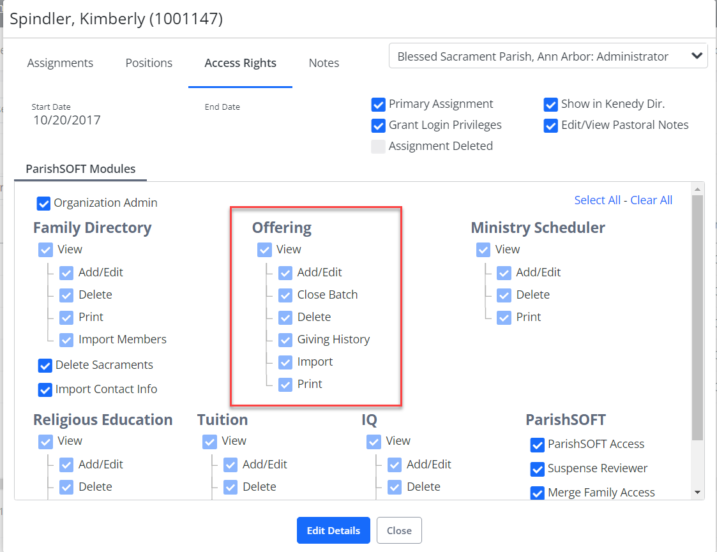717x552 pixels.
Task: Toggle the Tuition Add/Edit checkbox
Action: (230, 465)
